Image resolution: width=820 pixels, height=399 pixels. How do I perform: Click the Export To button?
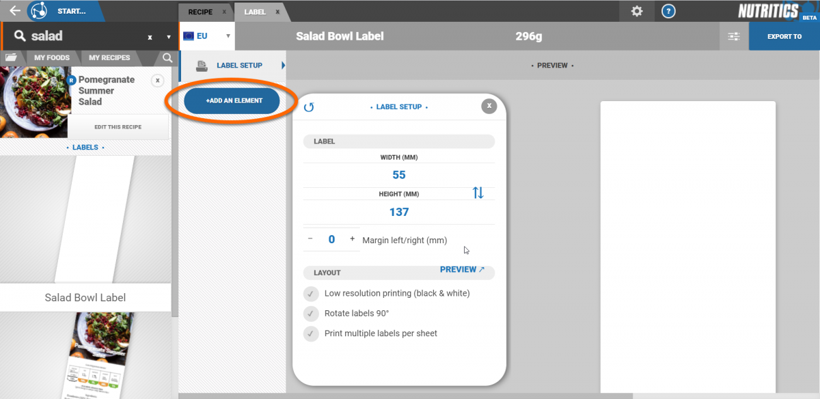[x=784, y=36]
